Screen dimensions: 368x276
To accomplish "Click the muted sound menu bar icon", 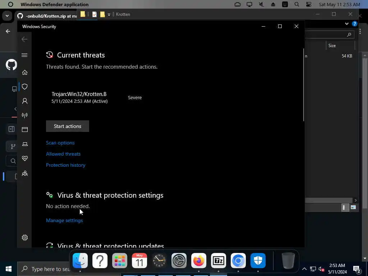I will coord(261,4).
